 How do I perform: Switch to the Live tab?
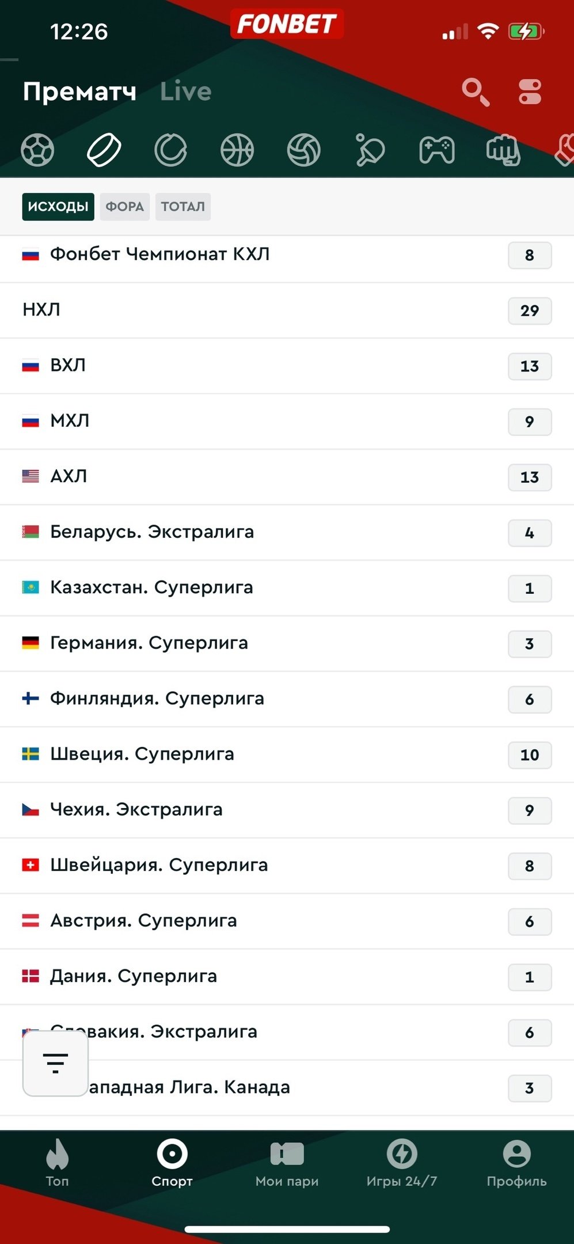(x=185, y=92)
